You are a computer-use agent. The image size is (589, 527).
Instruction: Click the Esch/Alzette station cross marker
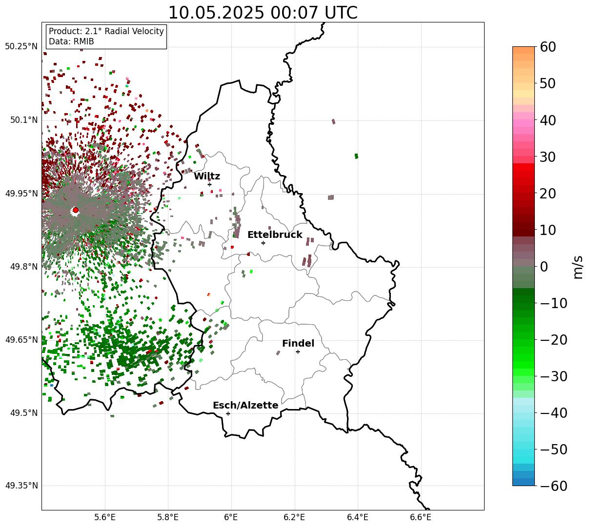point(228,413)
